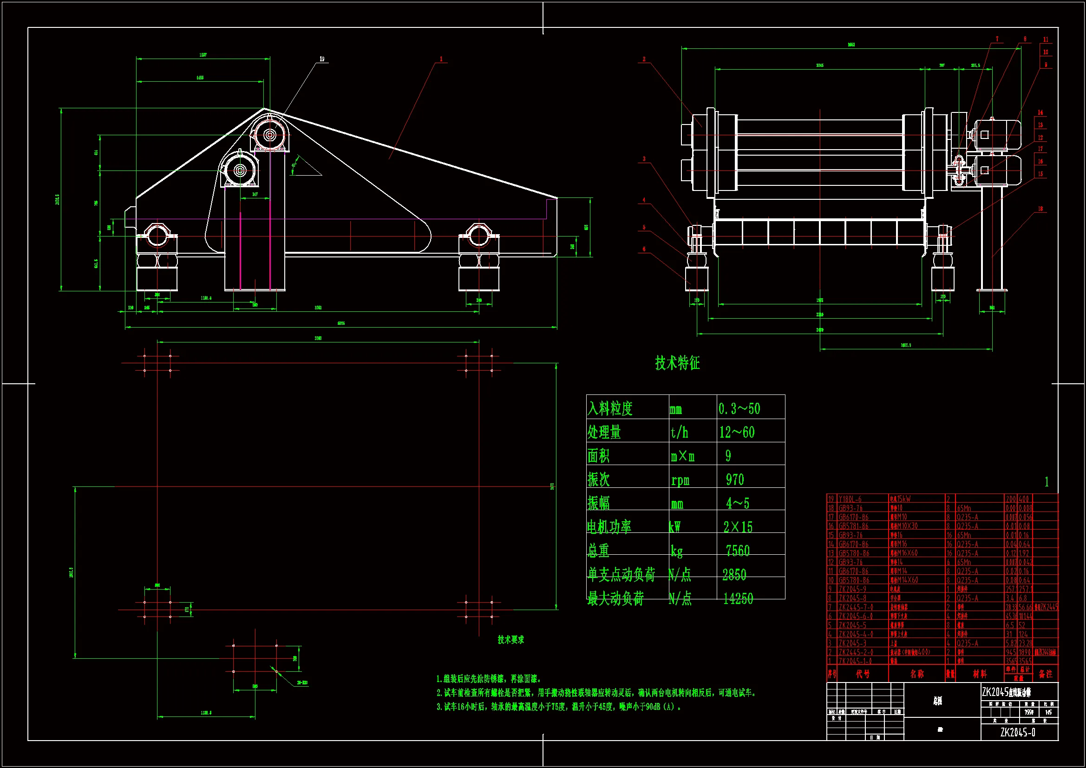The width and height of the screenshot is (1086, 768).
Task: Click the 技术要求 heading
Action: click(x=510, y=640)
